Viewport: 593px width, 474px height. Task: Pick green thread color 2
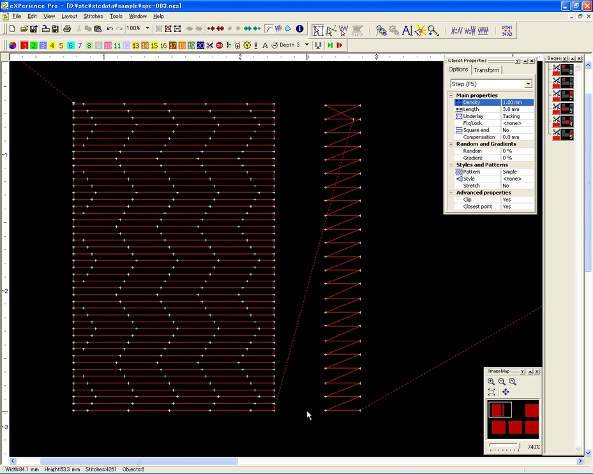tap(34, 45)
